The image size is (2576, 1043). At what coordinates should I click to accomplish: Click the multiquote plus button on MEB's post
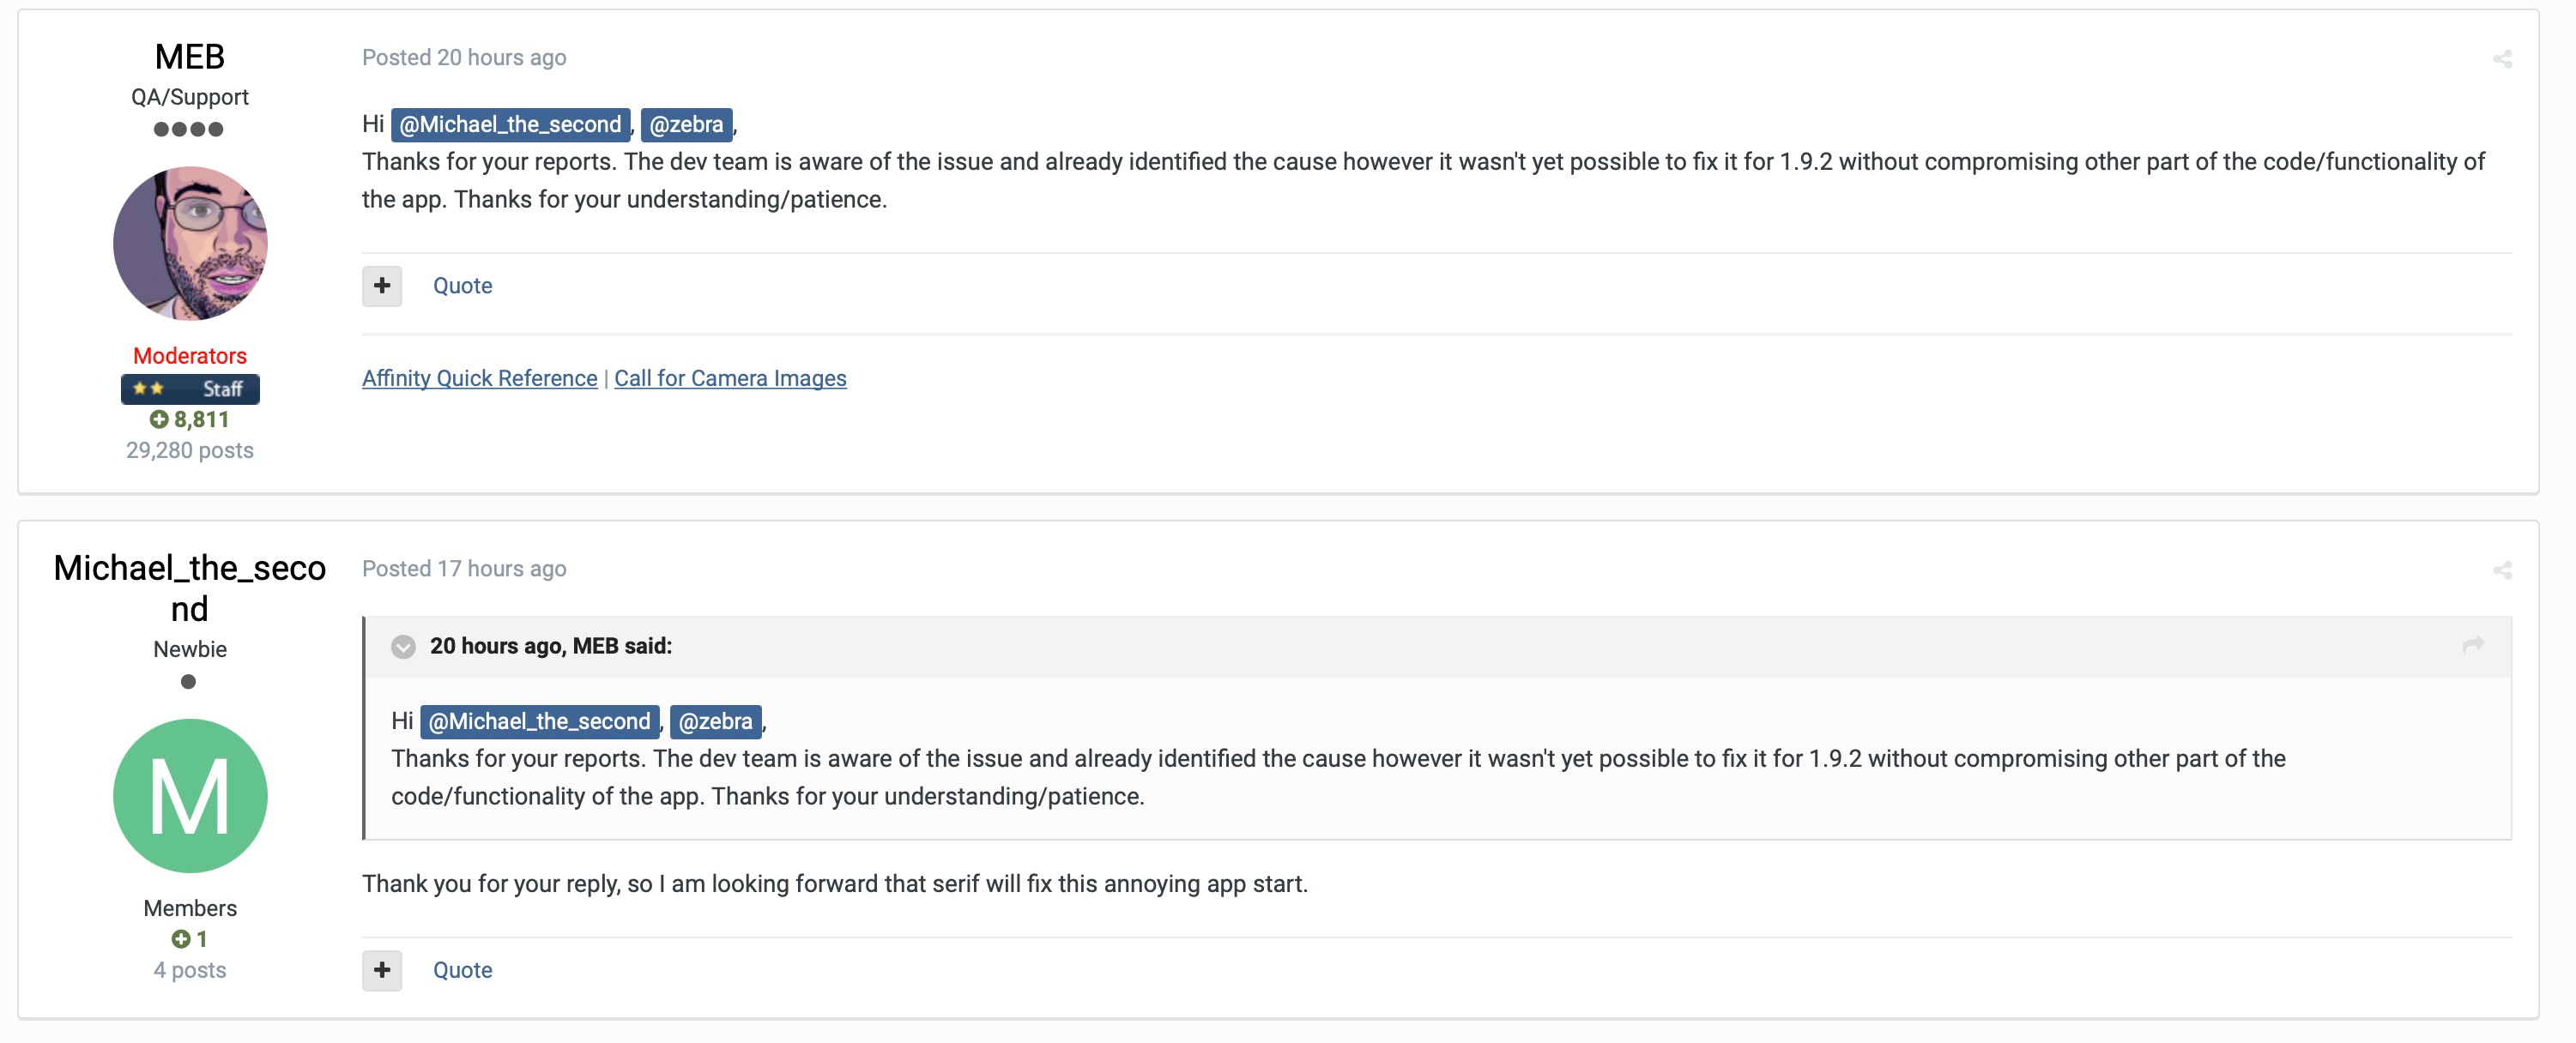point(382,286)
